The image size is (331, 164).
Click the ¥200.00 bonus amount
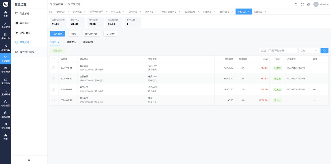click(263, 100)
